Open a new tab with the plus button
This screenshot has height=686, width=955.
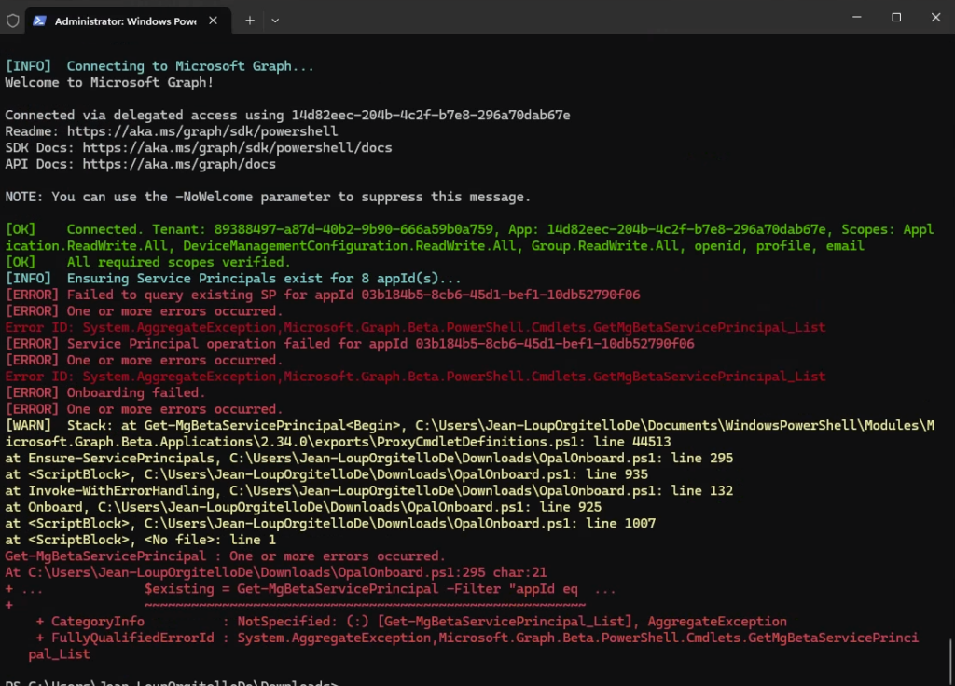pyautogui.click(x=250, y=20)
